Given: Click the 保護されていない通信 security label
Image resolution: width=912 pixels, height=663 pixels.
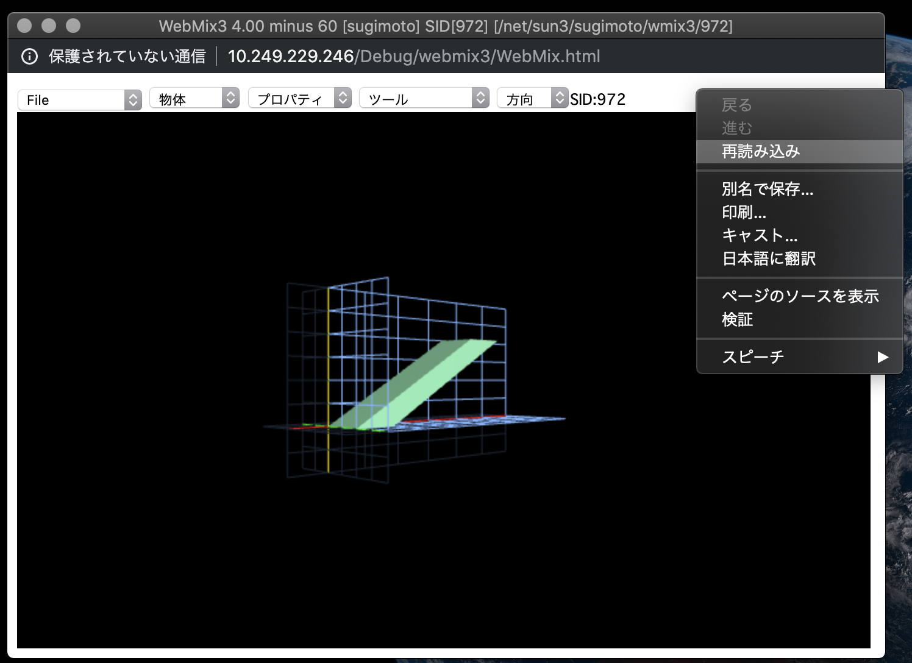Looking at the screenshot, I should click(127, 57).
